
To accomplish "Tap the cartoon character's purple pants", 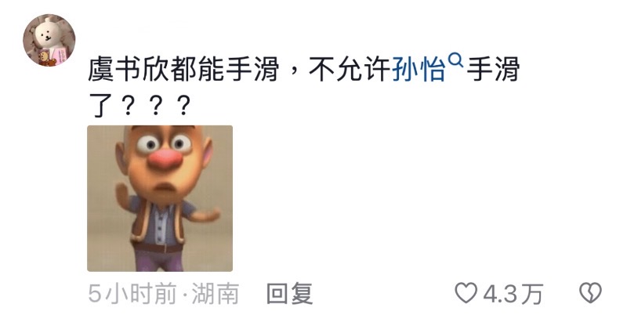I will pyautogui.click(x=160, y=259).
